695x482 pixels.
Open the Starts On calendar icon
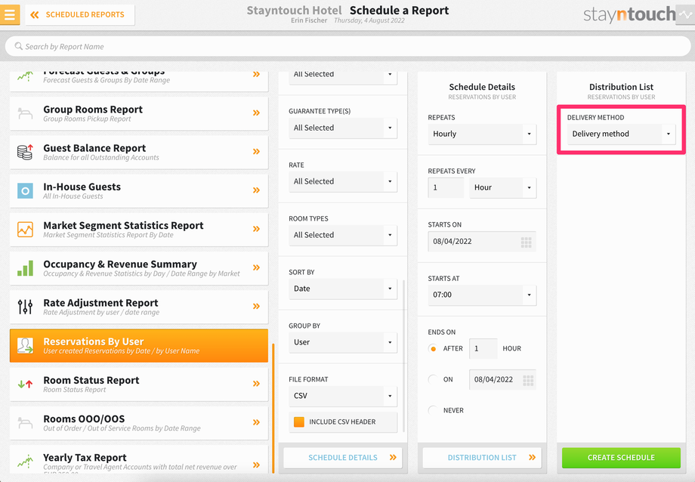coord(526,242)
